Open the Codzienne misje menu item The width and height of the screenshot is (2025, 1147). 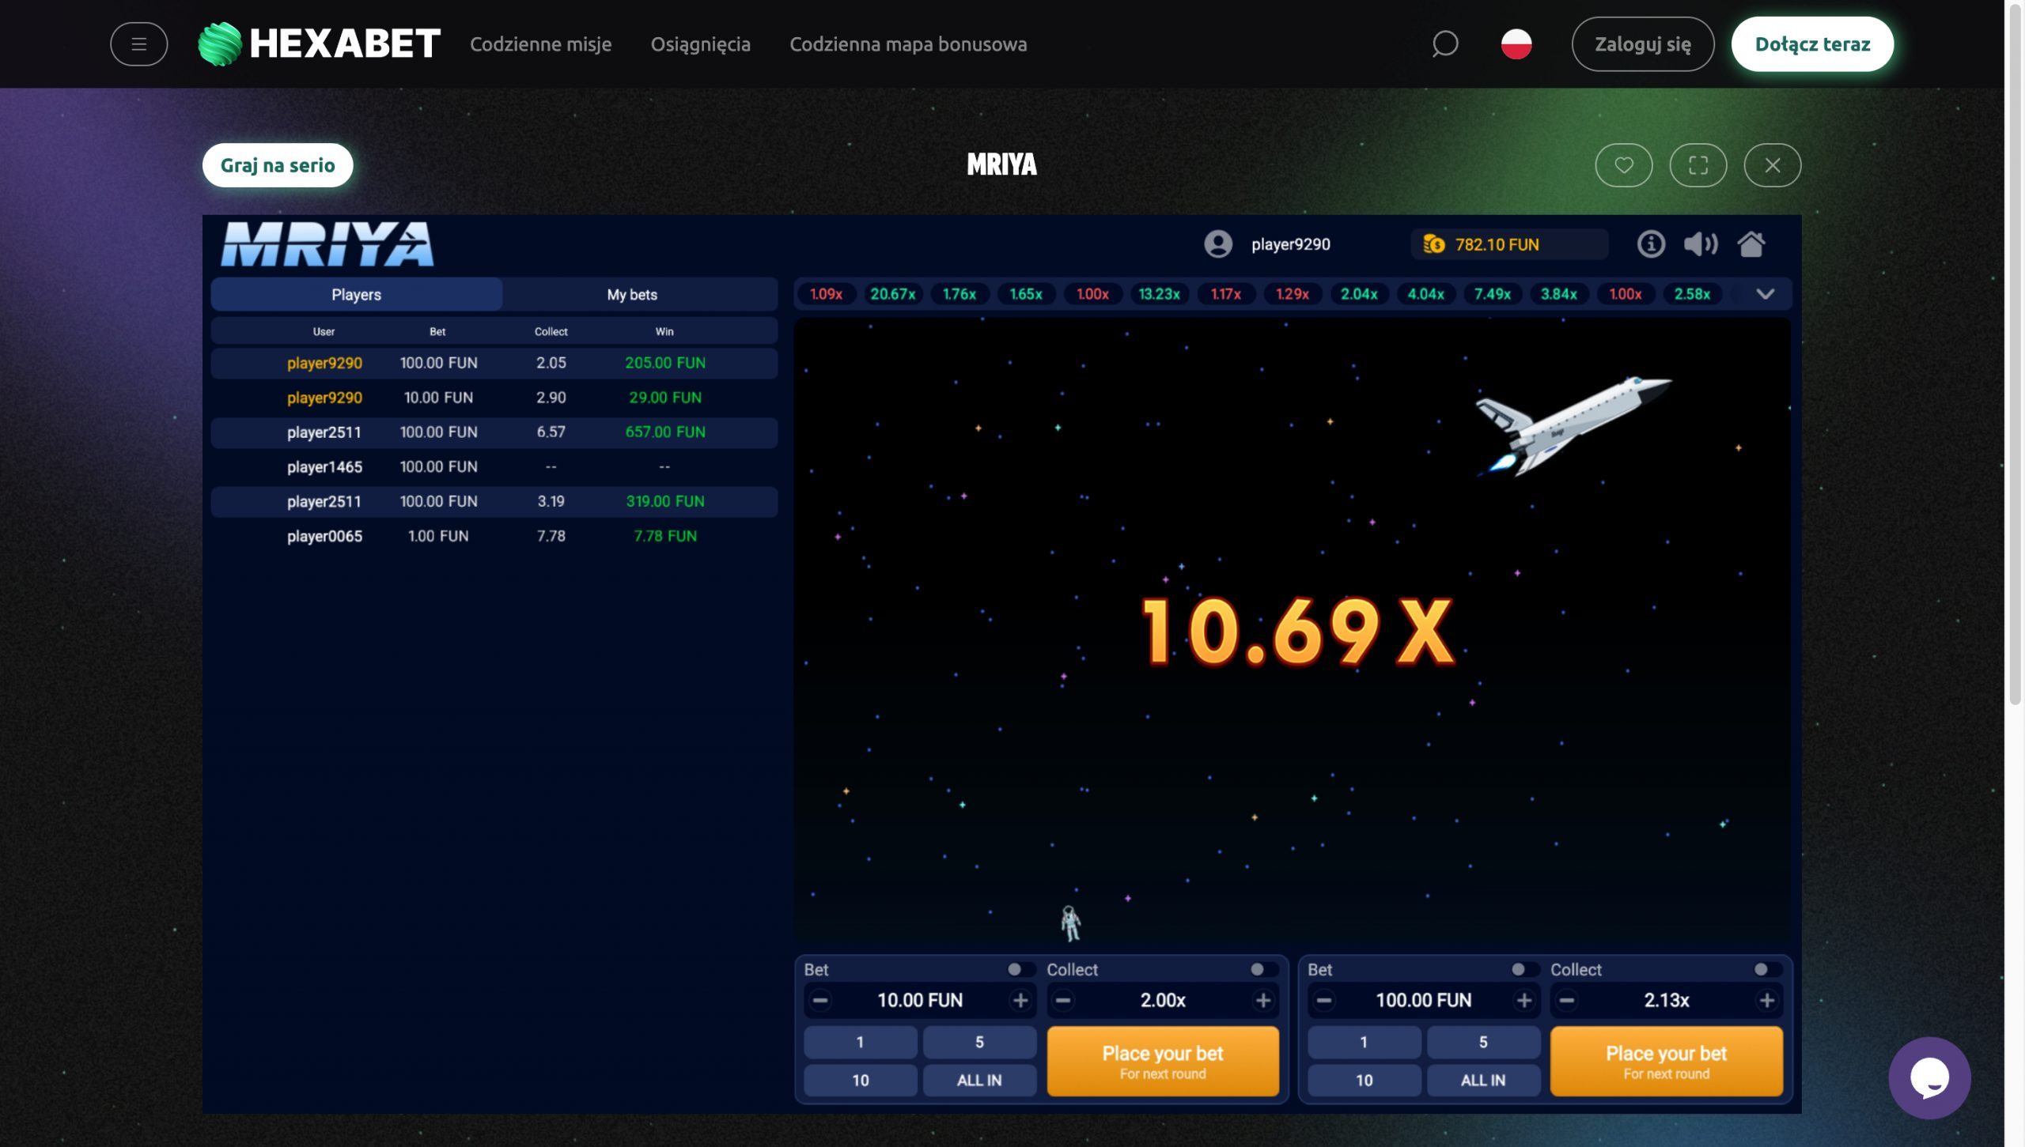click(540, 44)
